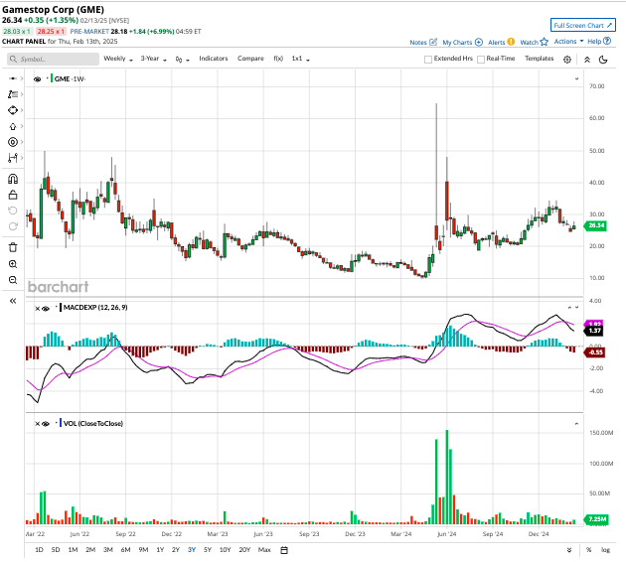Image resolution: width=626 pixels, height=562 pixels.
Task: Select the 5Y range tab
Action: coord(208,550)
